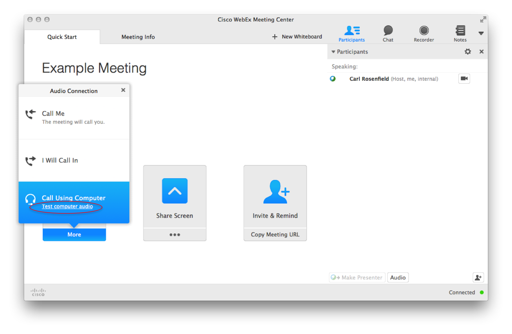Switch to the Quick Start tab
The image size is (512, 334).
tap(62, 37)
